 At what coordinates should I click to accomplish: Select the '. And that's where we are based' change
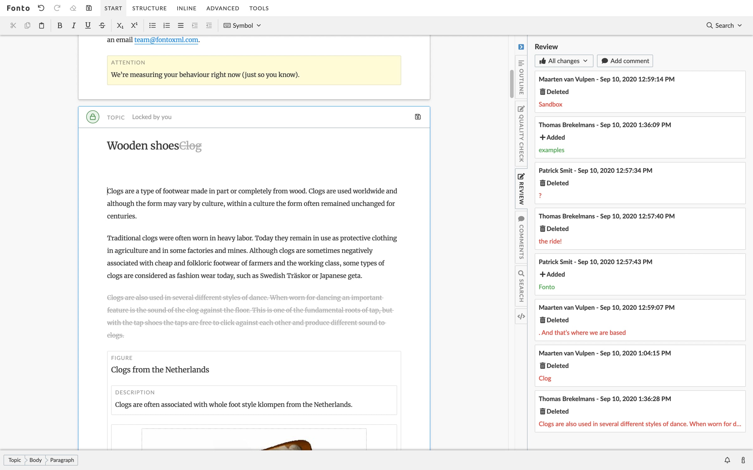coord(640,320)
